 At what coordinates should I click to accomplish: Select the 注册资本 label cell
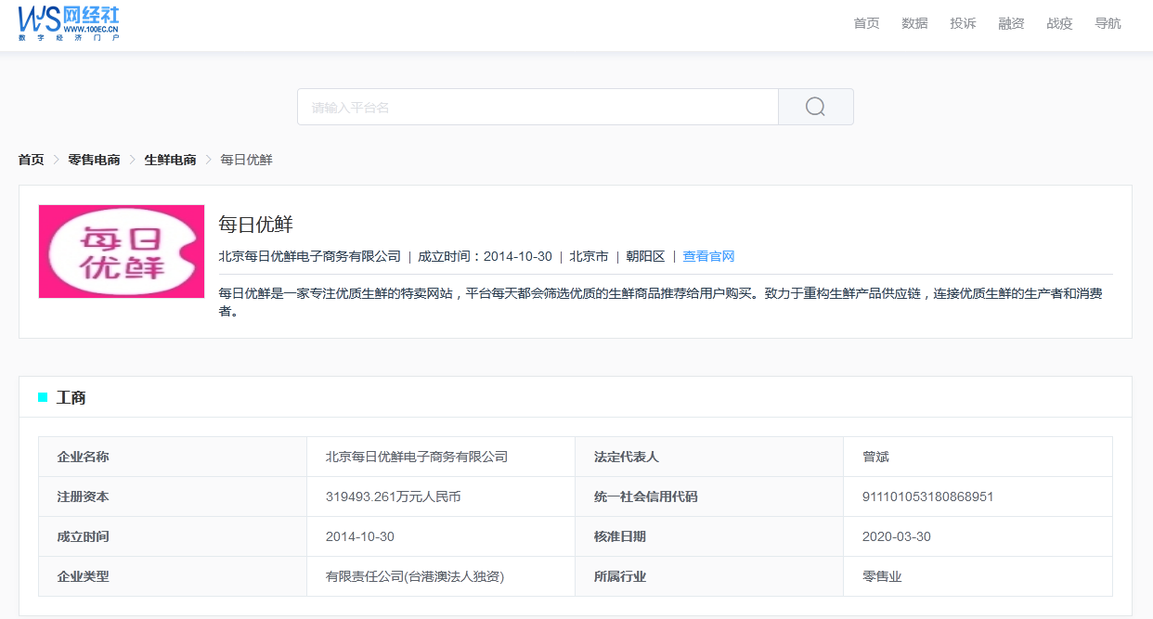pos(173,496)
